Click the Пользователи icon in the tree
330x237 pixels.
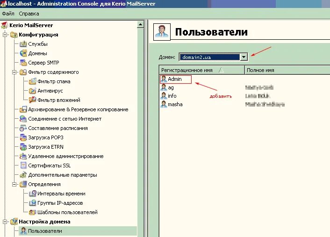point(23,231)
